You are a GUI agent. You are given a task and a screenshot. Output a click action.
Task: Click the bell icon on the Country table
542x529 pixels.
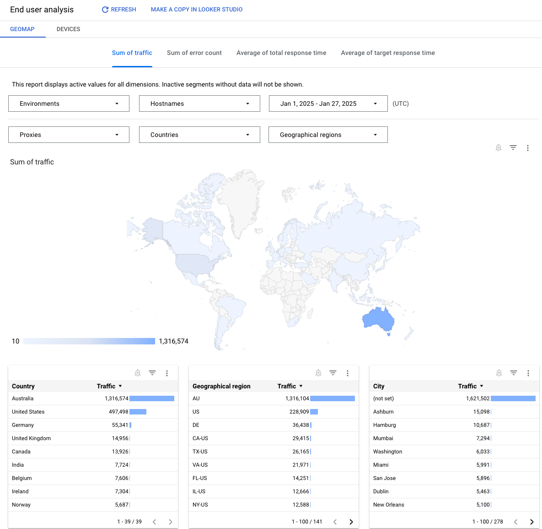[x=138, y=373]
